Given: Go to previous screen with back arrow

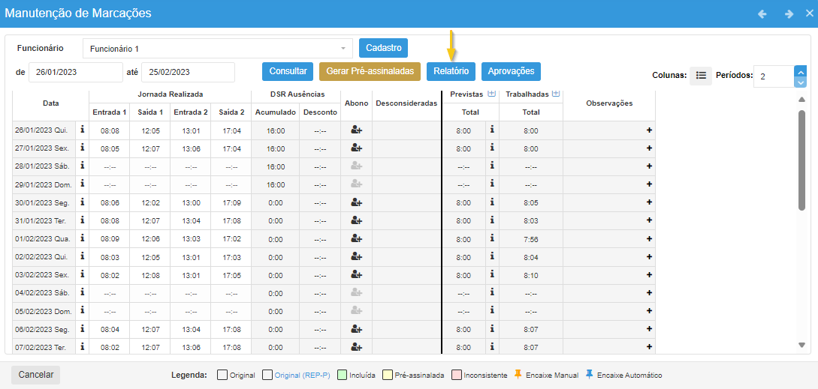Looking at the screenshot, I should [x=762, y=13].
